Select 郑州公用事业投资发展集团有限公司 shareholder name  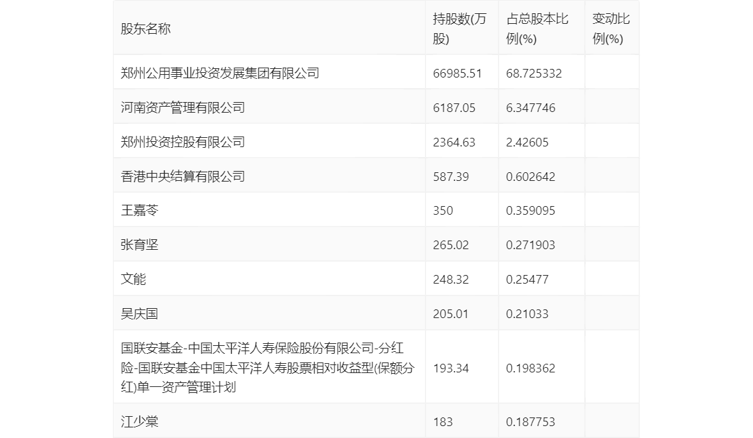220,73
